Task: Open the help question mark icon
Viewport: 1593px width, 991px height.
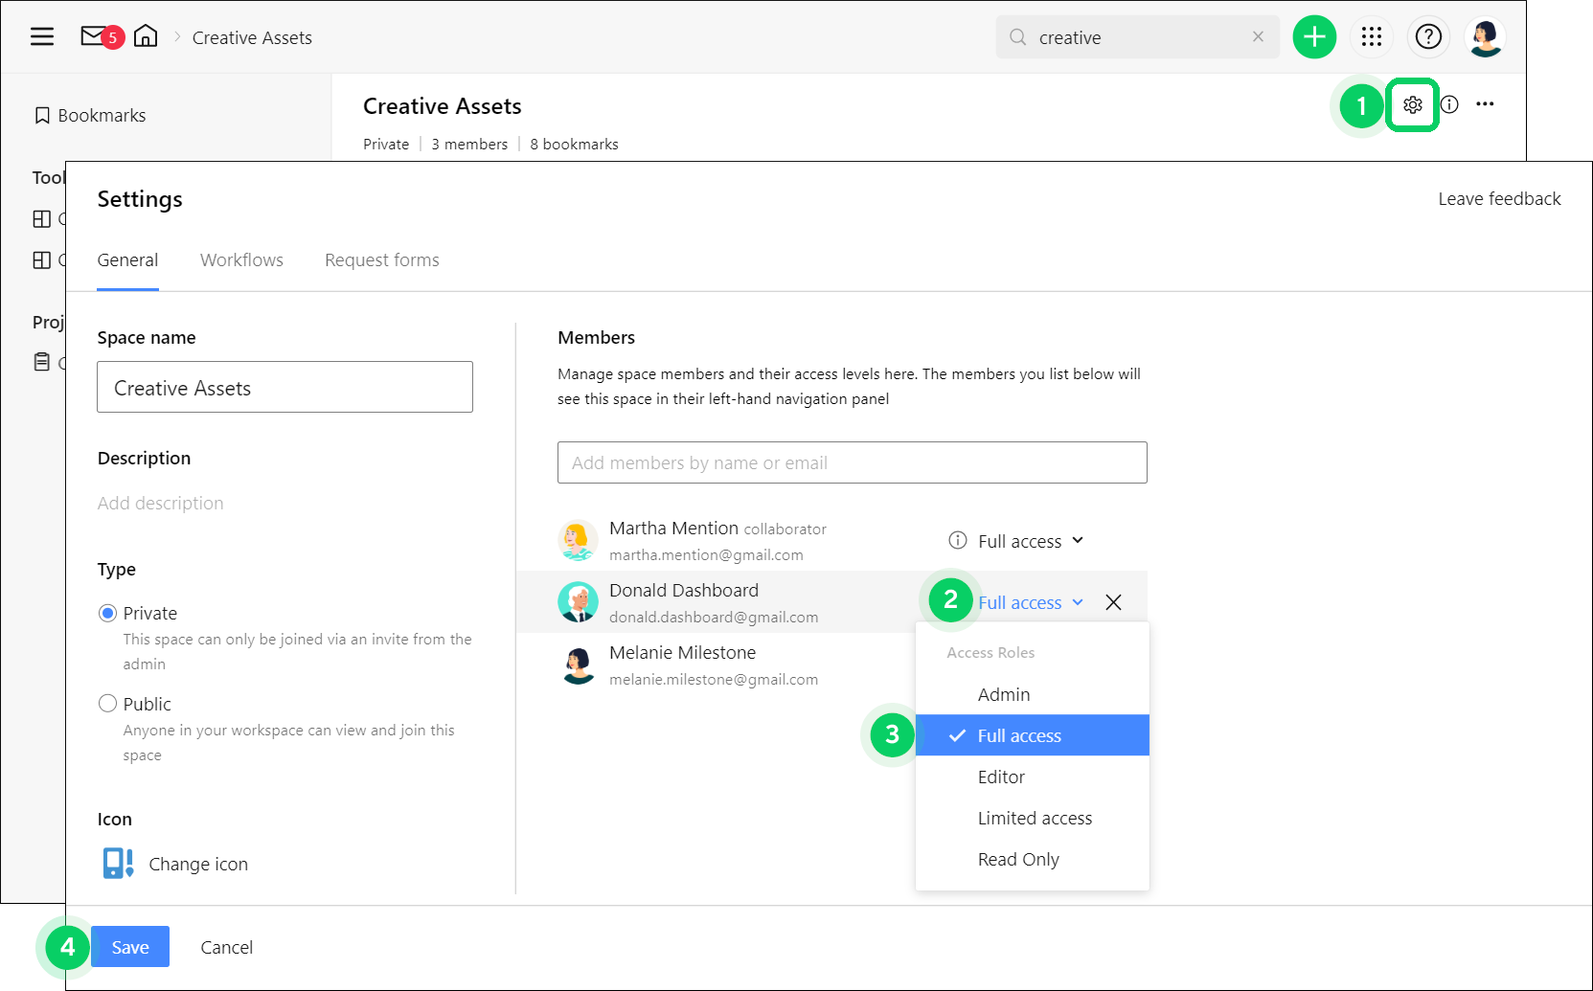Action: coord(1428,37)
